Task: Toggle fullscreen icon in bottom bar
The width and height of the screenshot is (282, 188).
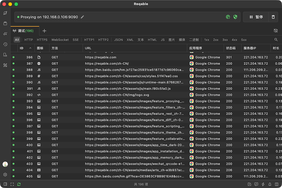Action: (x=12, y=184)
